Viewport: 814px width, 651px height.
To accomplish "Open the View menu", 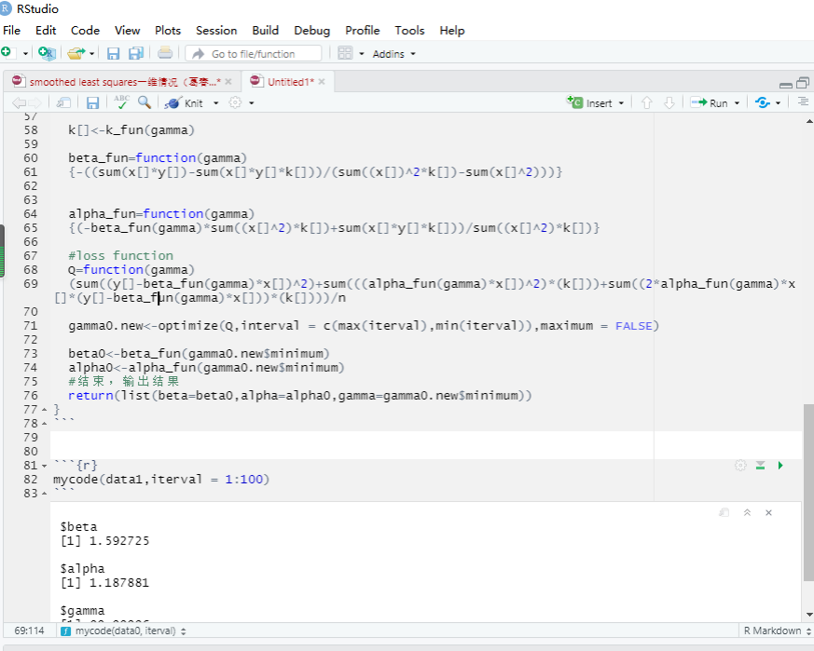I will 127,31.
